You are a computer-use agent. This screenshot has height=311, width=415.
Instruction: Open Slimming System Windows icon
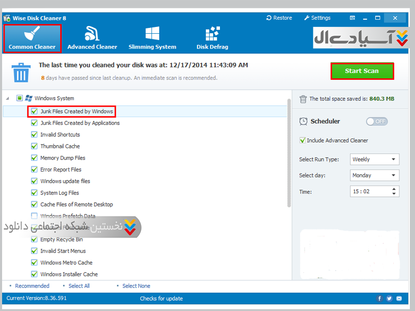point(152,34)
